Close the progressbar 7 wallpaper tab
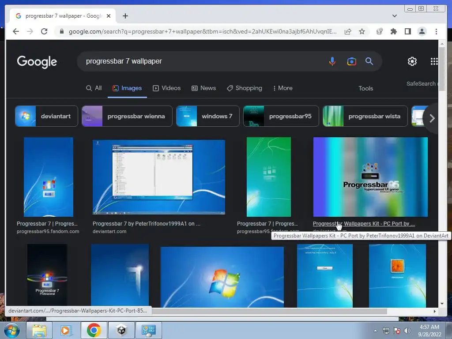452x339 pixels. 109,16
